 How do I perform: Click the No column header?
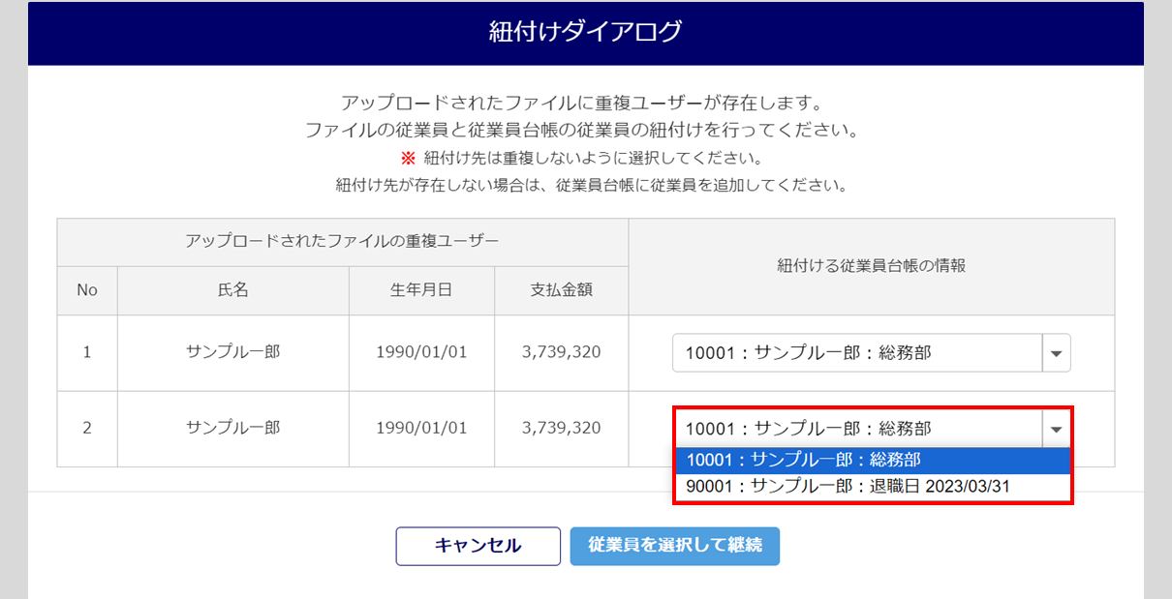pos(87,289)
